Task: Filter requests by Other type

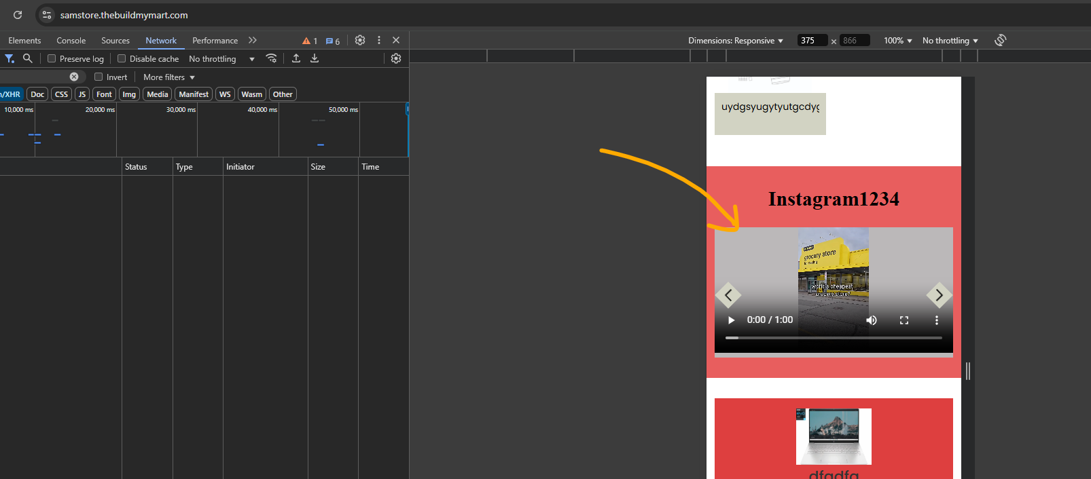Action: coord(283,94)
